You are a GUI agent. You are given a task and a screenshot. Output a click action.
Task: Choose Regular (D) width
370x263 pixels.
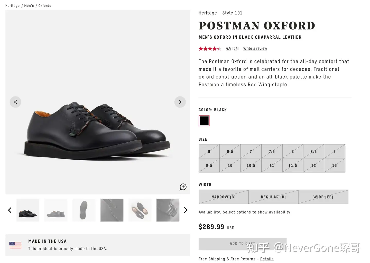[273, 197]
